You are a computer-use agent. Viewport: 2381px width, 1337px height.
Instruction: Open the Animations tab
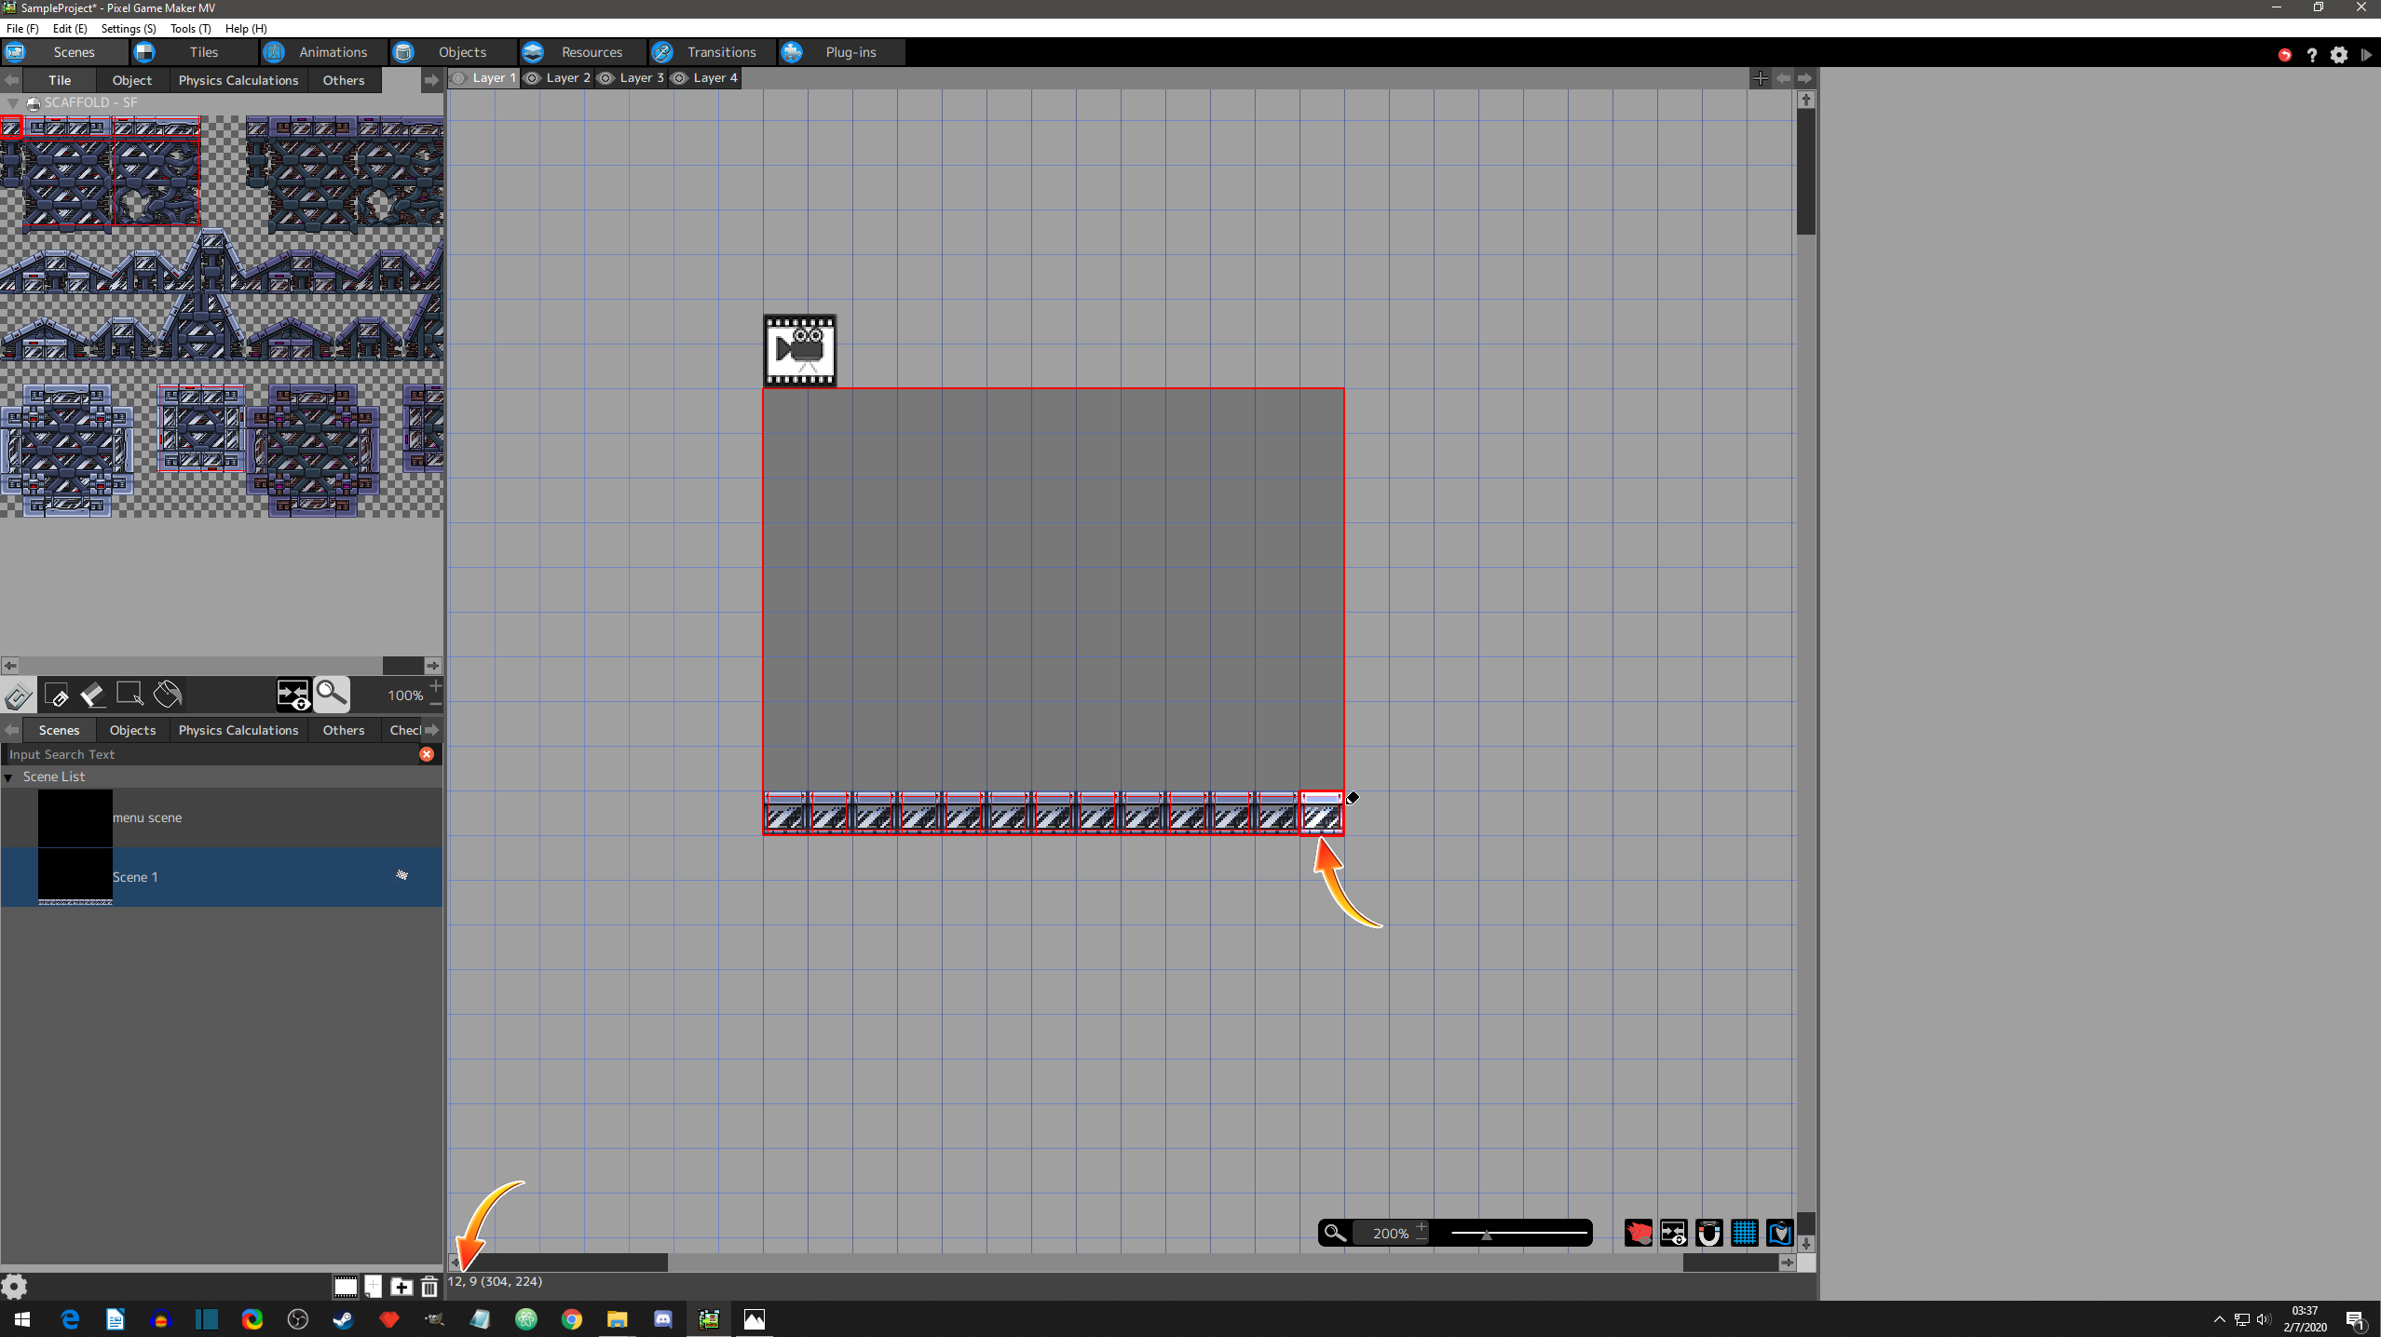point(333,52)
